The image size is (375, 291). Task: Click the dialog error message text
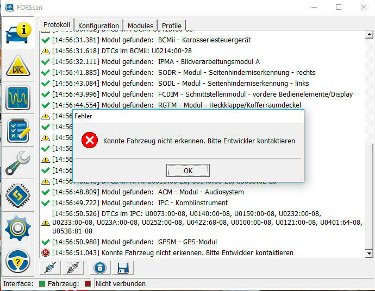(x=199, y=141)
